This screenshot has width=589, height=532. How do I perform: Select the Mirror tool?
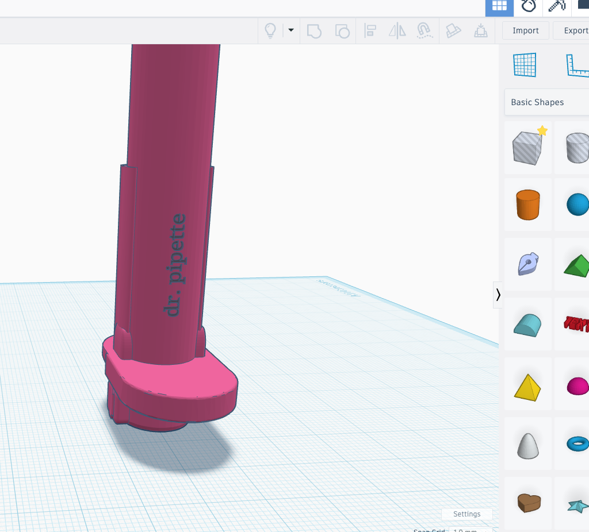pyautogui.click(x=397, y=31)
